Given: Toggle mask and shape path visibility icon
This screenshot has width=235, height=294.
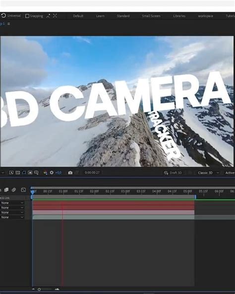Looking at the screenshot, I should click(x=24, y=172).
